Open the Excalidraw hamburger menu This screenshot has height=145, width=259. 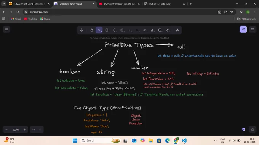(6, 29)
